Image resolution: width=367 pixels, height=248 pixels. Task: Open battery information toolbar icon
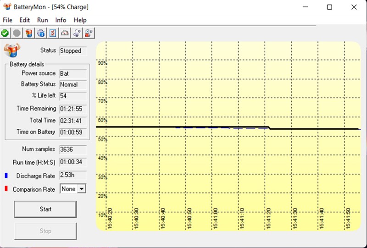tap(29, 33)
